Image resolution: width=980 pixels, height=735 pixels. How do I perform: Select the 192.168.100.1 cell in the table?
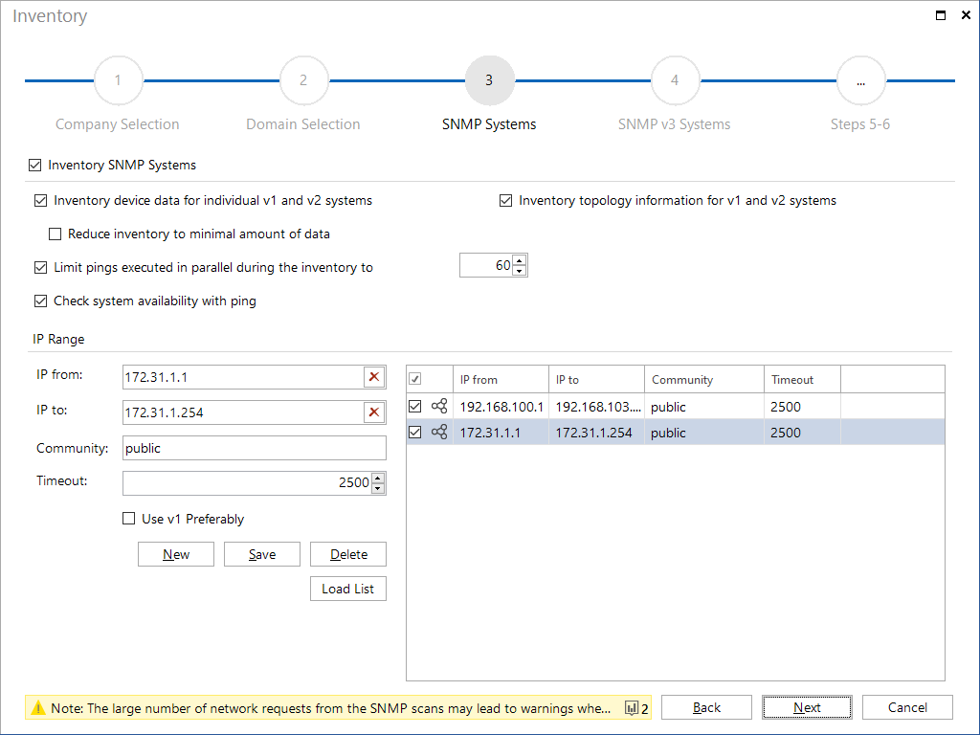coord(501,407)
